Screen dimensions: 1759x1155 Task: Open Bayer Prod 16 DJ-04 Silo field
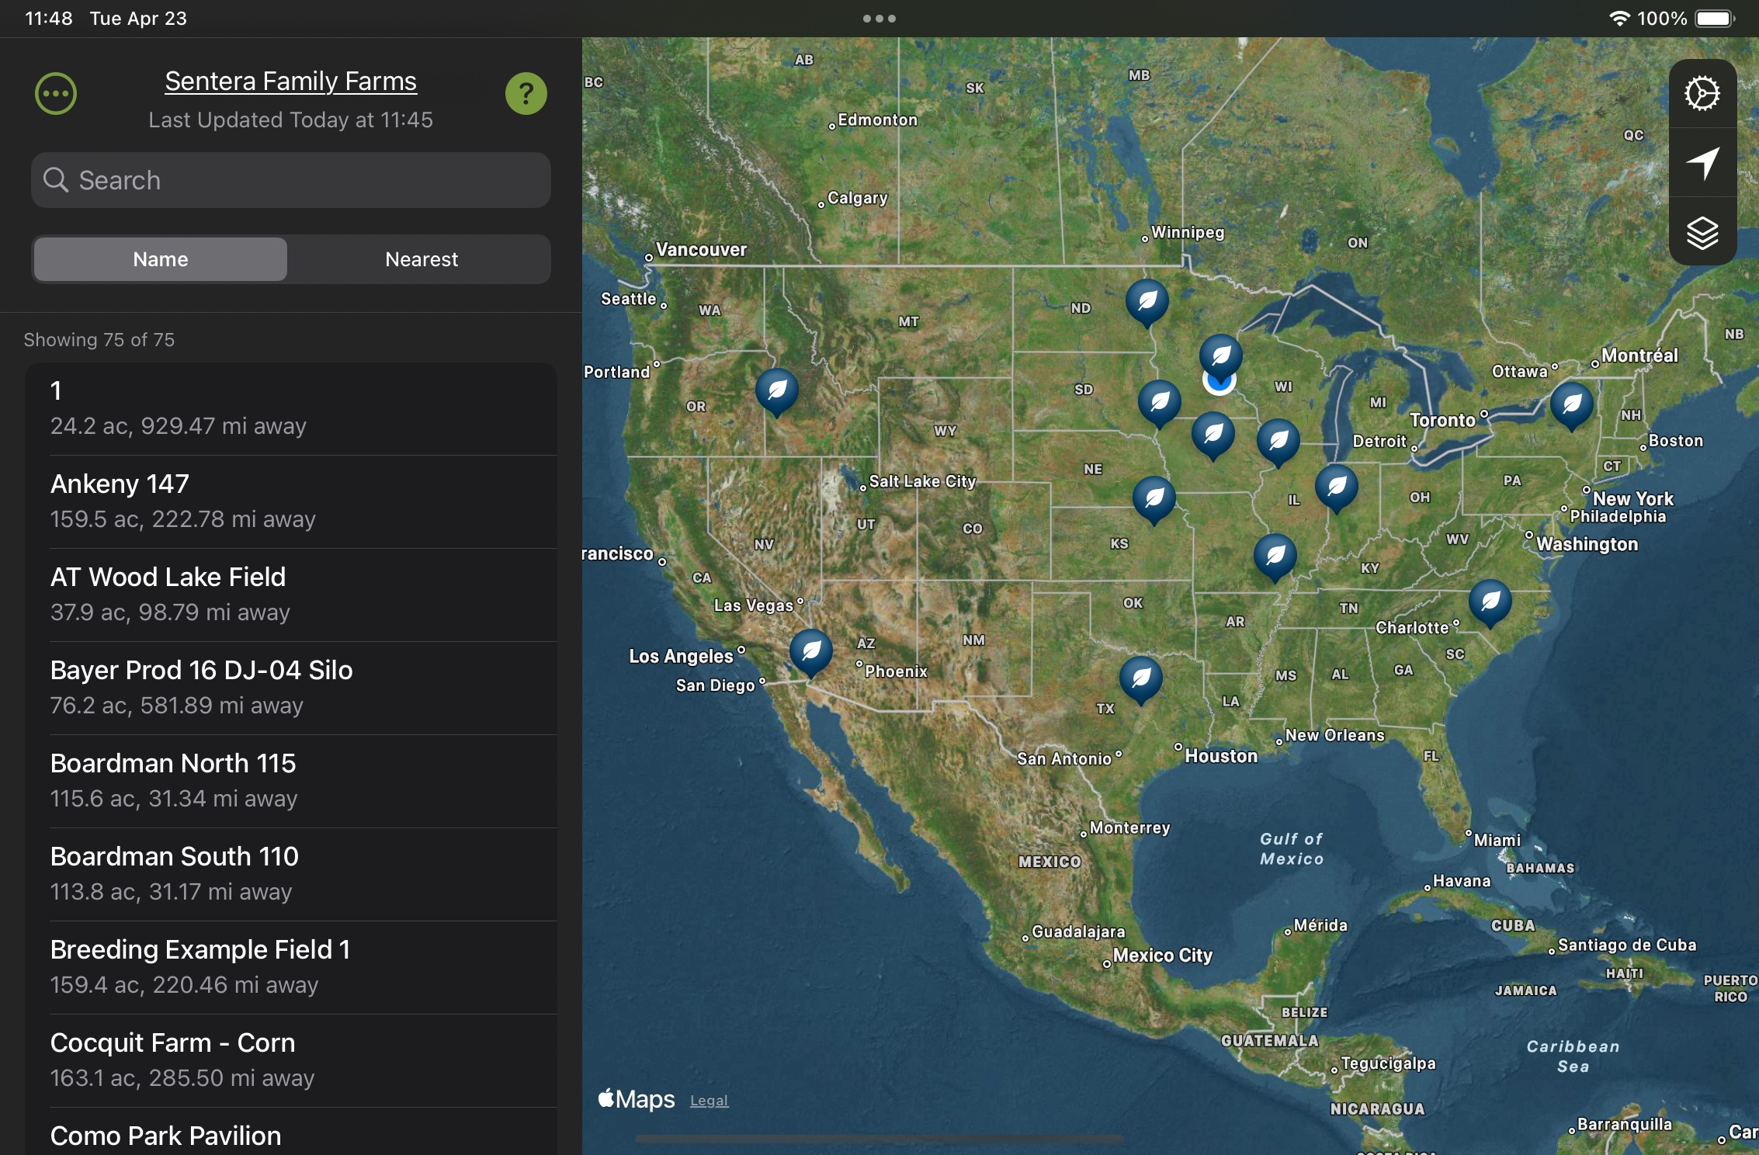[x=291, y=687]
